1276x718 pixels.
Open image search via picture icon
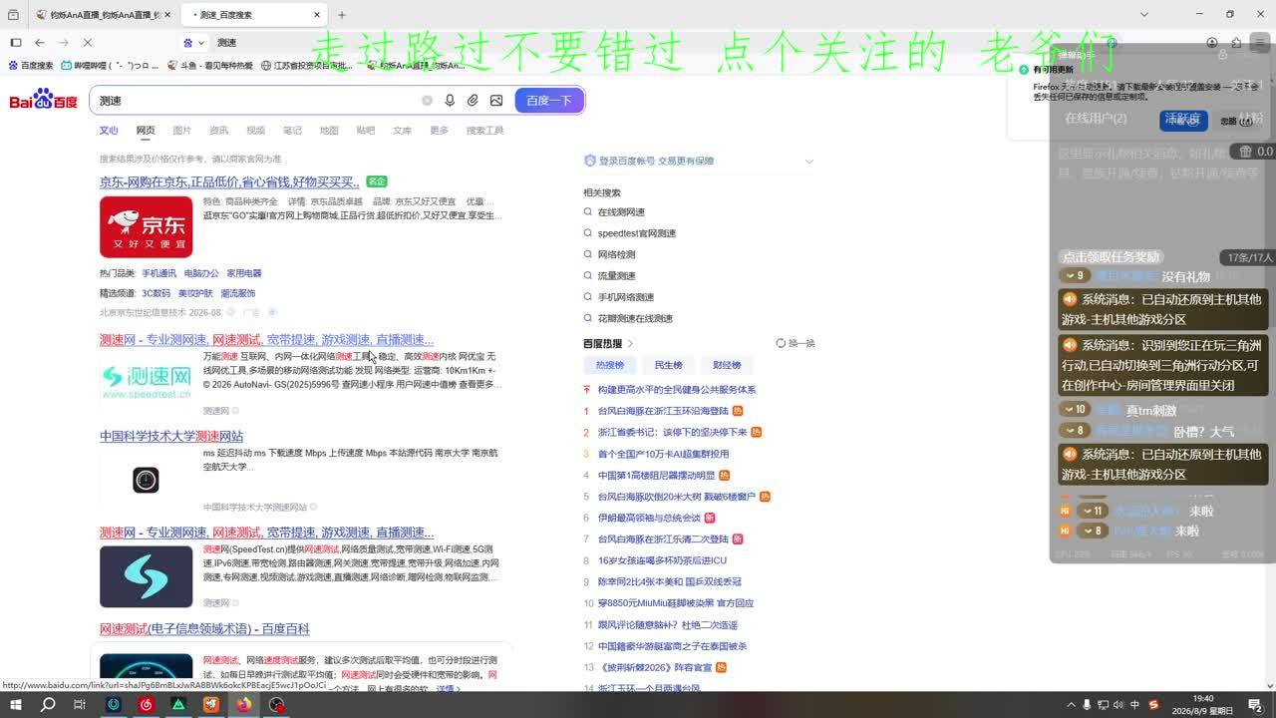click(x=496, y=101)
